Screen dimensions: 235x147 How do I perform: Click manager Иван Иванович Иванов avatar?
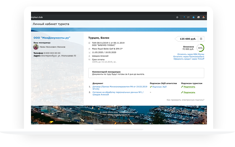click(36, 47)
